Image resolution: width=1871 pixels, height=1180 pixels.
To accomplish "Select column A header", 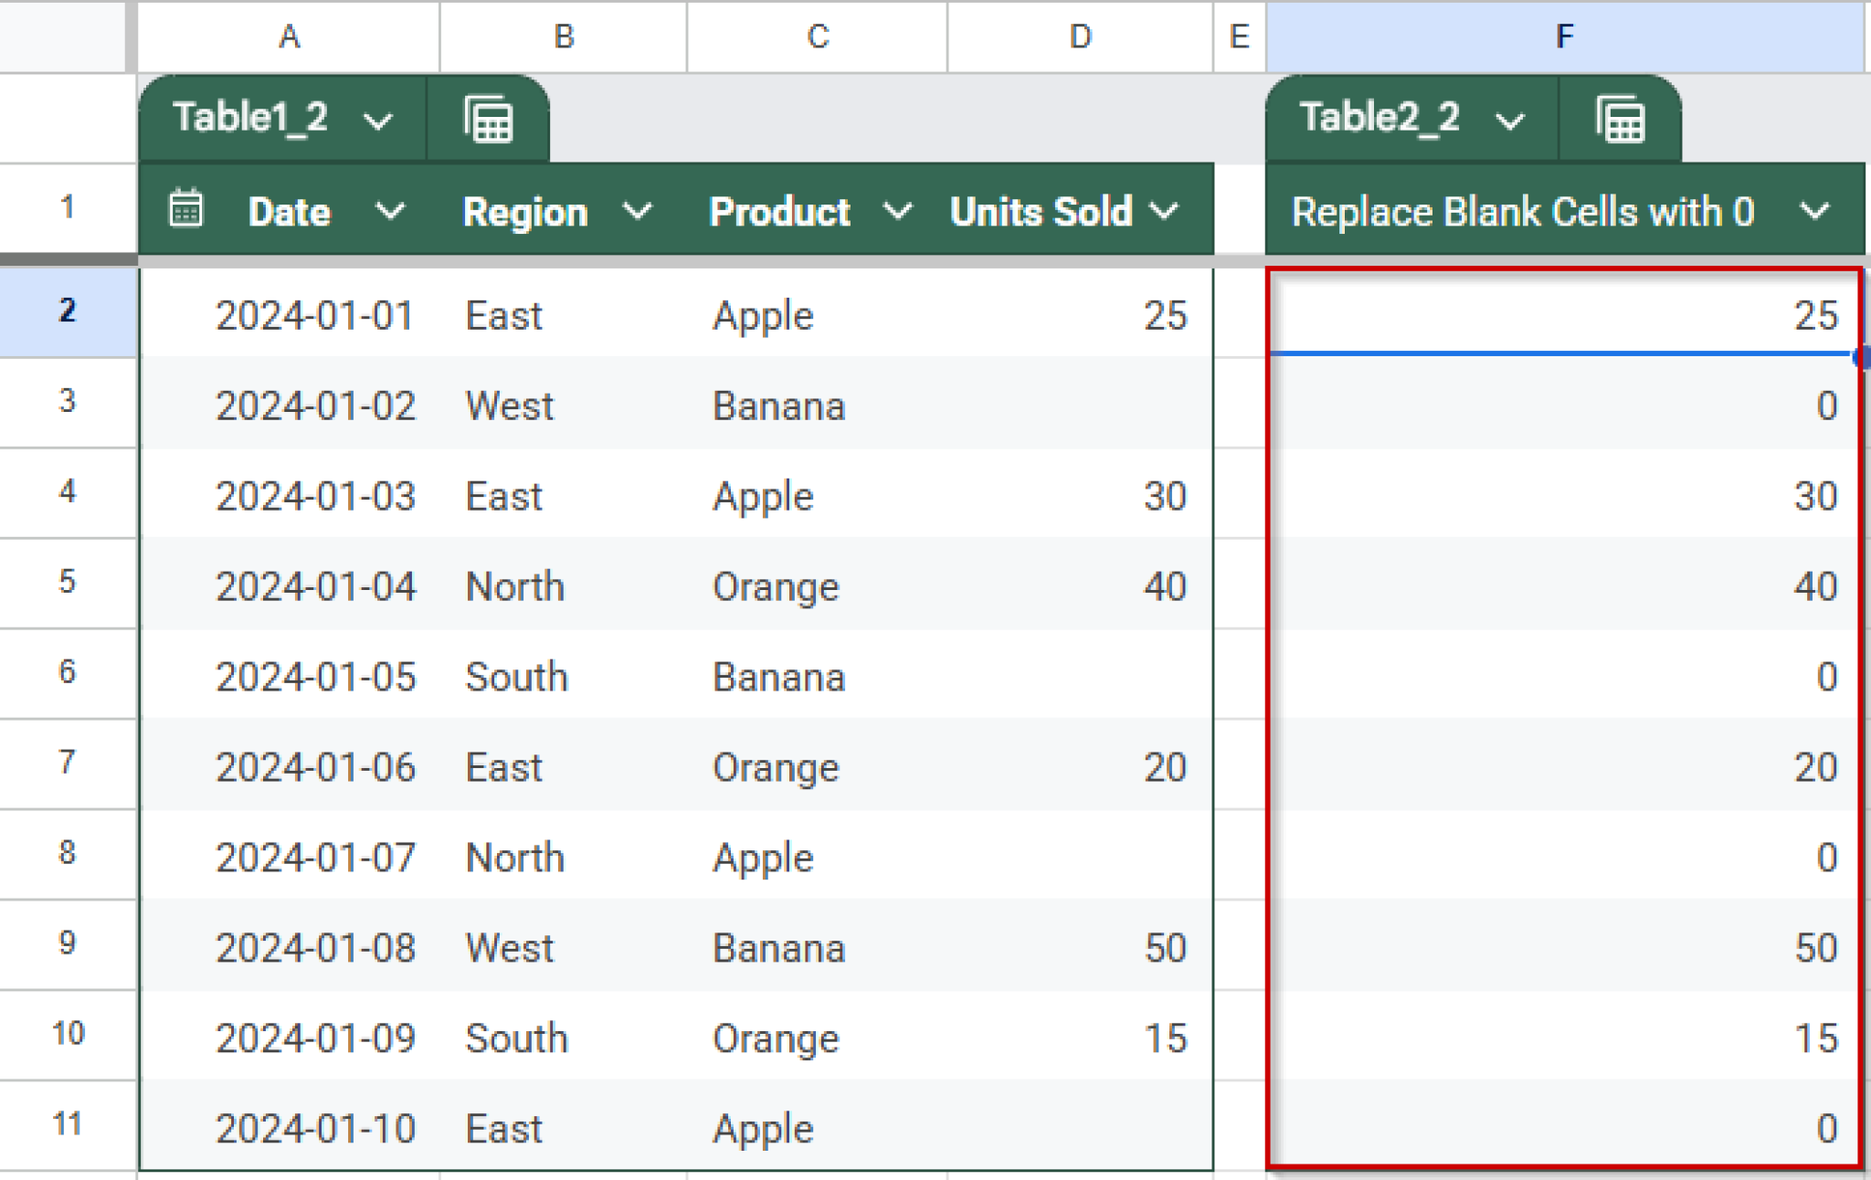I will (289, 37).
